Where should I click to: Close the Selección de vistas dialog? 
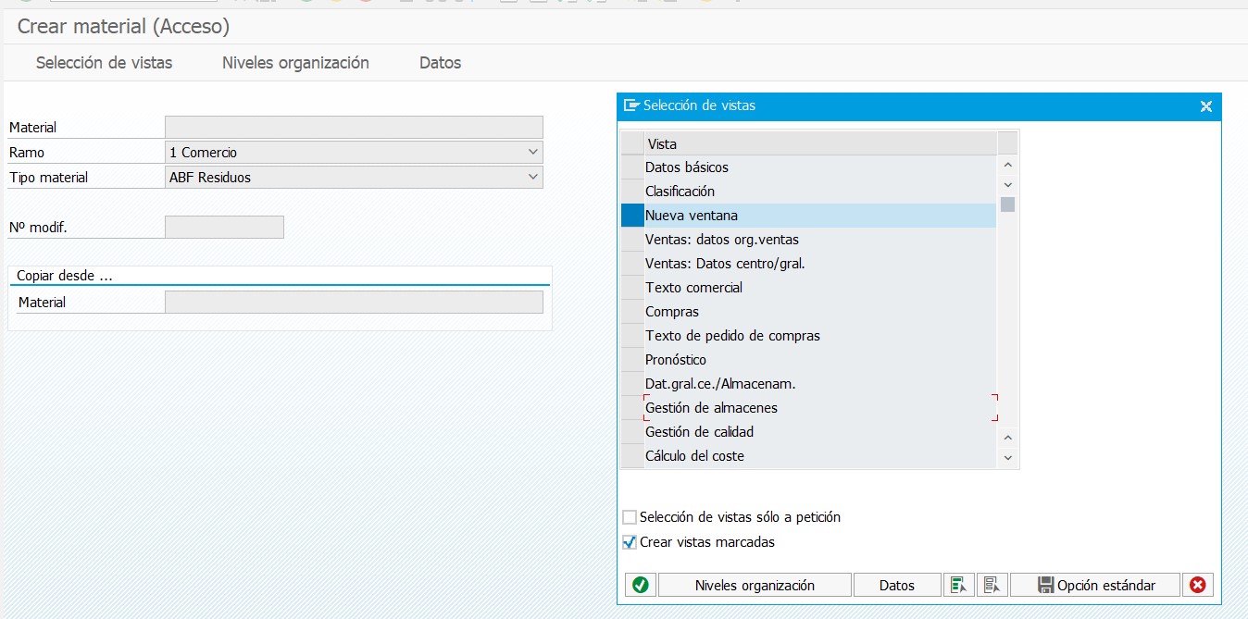[1205, 106]
